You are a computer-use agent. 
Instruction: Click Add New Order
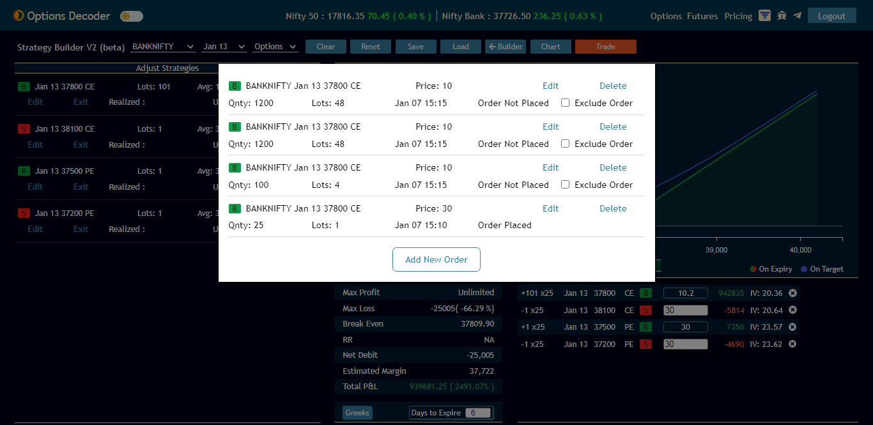[436, 259]
